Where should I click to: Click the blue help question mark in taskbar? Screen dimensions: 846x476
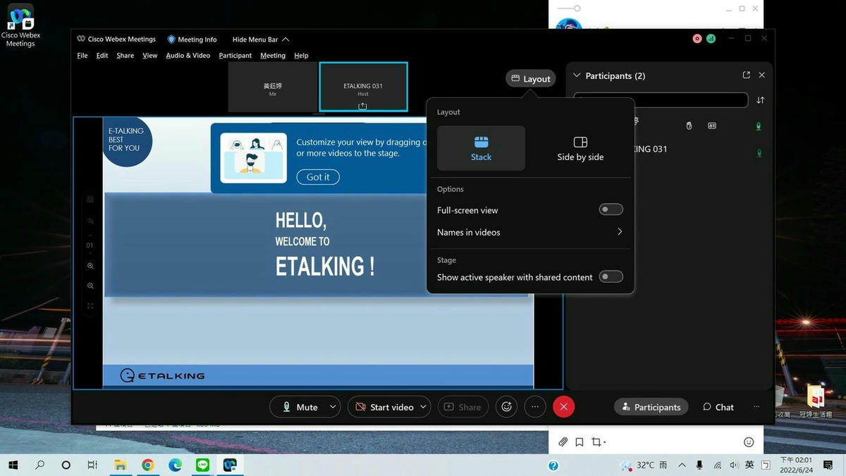[553, 465]
